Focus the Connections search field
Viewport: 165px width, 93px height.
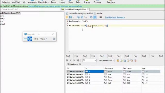30,9
